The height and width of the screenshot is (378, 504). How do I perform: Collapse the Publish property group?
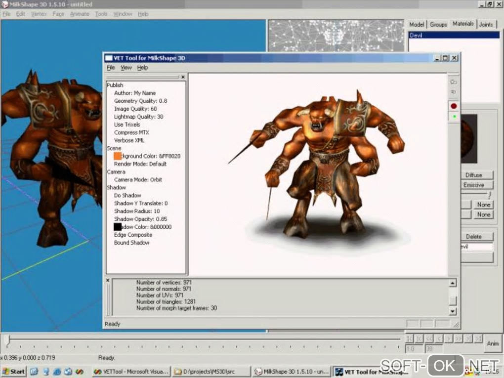pyautogui.click(x=115, y=85)
